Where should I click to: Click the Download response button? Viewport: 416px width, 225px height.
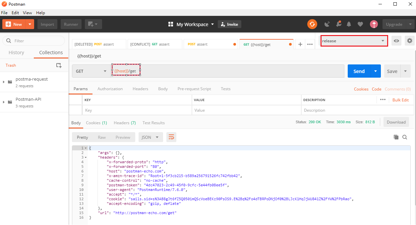point(396,122)
